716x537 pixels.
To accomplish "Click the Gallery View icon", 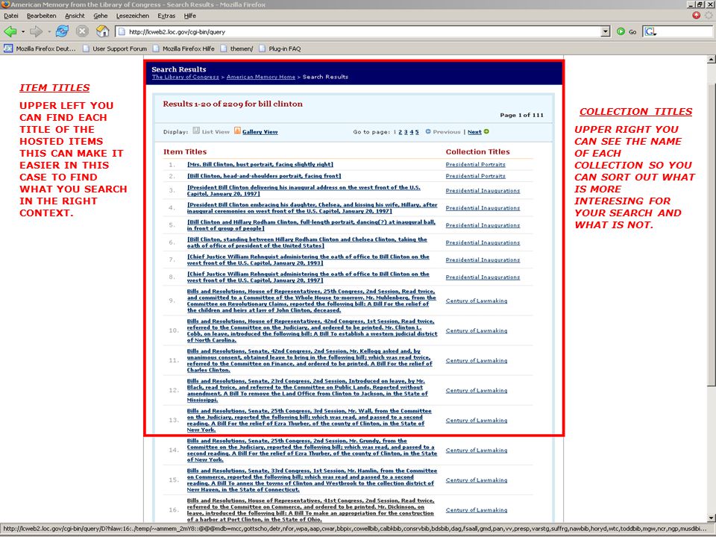I will 237,131.
